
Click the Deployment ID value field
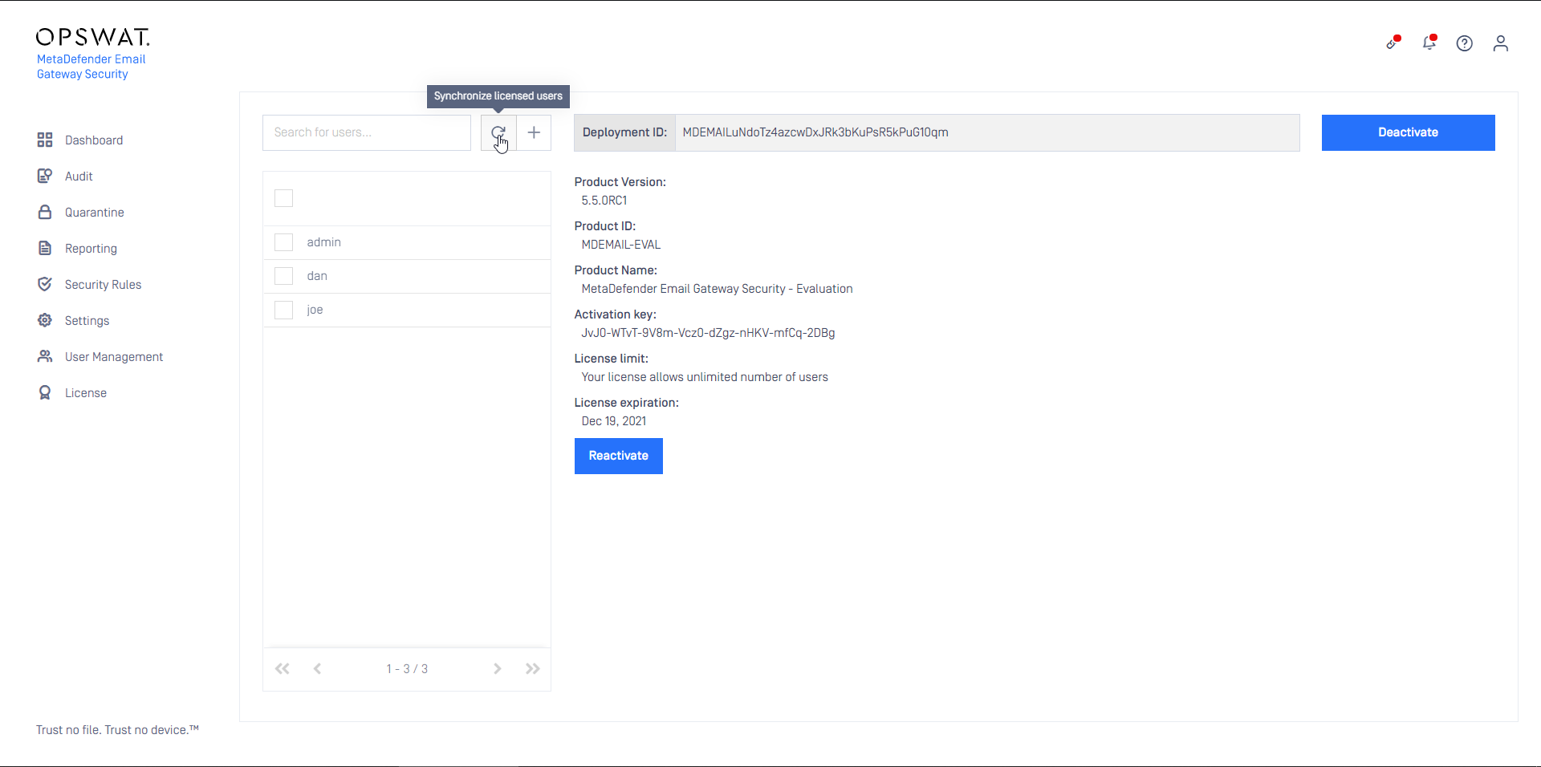pyautogui.click(x=987, y=132)
